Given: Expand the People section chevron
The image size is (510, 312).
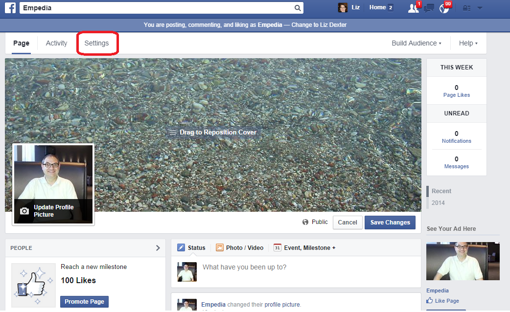Looking at the screenshot, I should [x=158, y=248].
